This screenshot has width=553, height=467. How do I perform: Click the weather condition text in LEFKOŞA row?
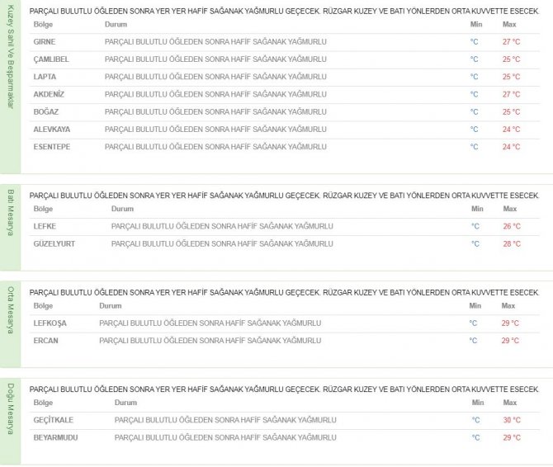[x=210, y=323]
